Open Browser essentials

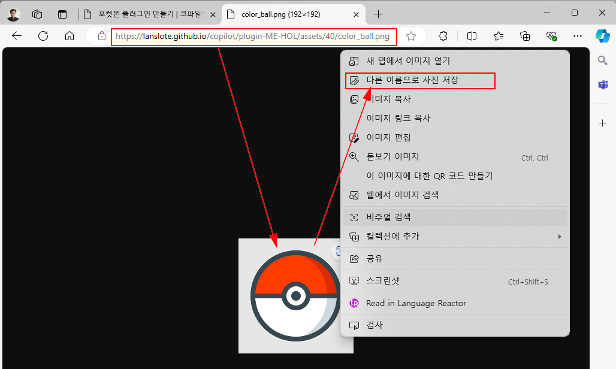[x=551, y=36]
